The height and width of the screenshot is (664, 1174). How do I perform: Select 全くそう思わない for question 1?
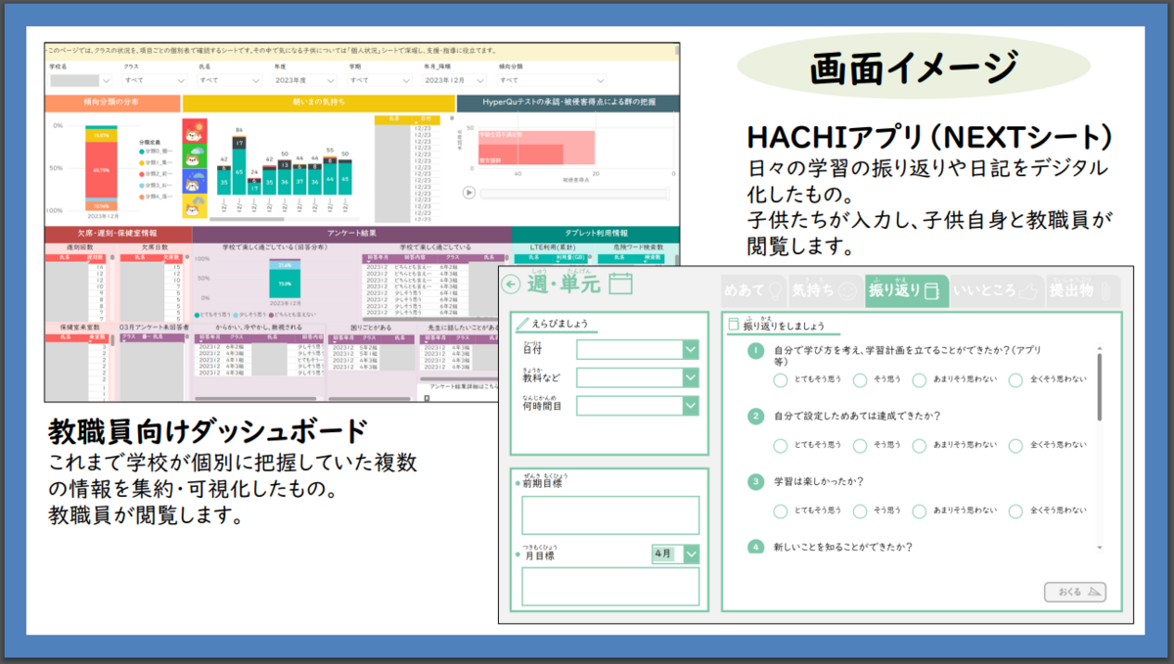pos(1016,380)
